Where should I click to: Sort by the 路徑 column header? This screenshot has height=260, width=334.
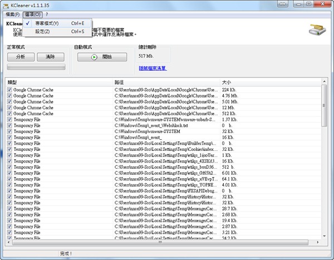point(166,82)
